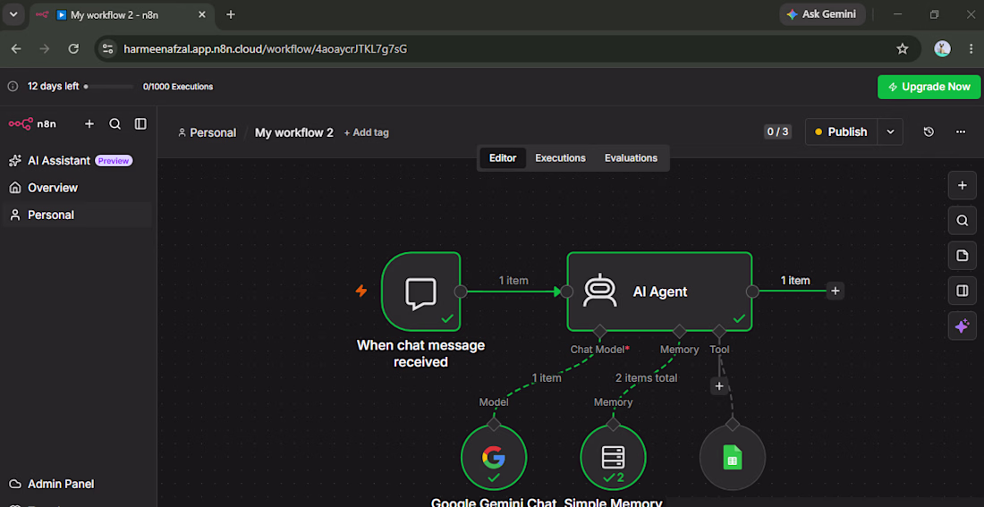The image size is (984, 507).
Task: Click the Publish button
Action: (x=841, y=131)
